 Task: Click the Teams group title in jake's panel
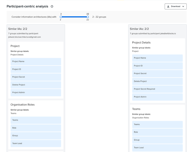[136, 109]
